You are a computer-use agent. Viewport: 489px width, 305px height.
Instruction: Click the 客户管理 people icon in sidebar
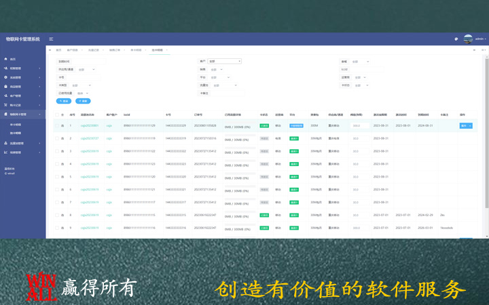[5, 96]
